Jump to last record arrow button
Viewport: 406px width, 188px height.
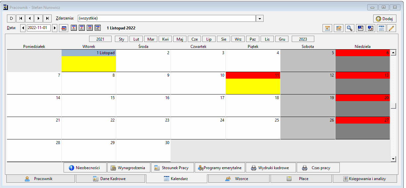(48, 18)
